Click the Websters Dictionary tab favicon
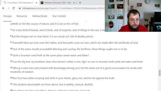Viewport: 161px width, 91px height. tap(42, 3)
